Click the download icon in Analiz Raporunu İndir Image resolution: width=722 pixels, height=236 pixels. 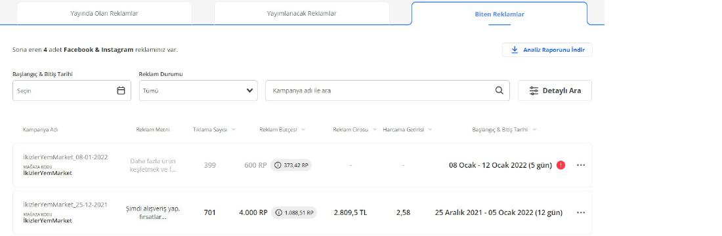pos(515,50)
